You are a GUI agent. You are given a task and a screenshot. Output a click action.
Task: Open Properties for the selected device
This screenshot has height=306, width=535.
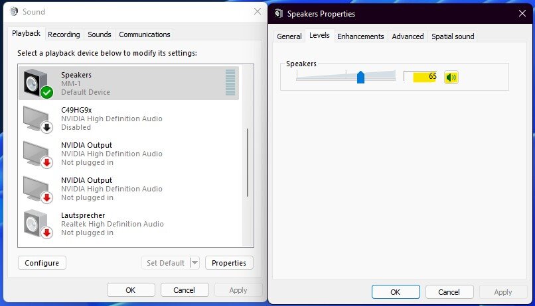point(229,263)
